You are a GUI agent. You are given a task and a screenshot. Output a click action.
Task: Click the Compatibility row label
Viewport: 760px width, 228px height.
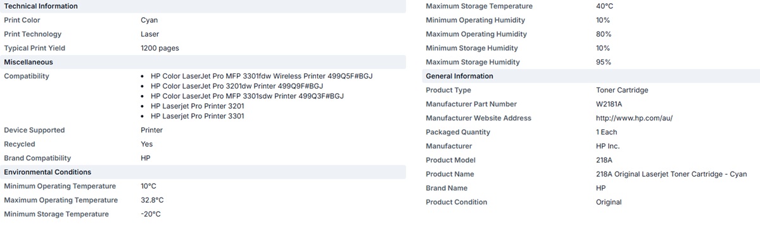pos(27,76)
